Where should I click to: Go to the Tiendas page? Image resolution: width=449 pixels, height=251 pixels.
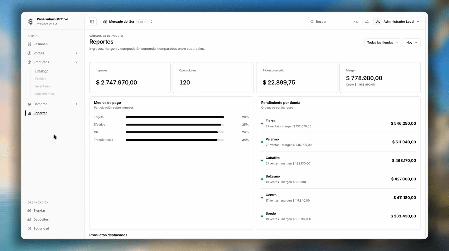pyautogui.click(x=40, y=211)
